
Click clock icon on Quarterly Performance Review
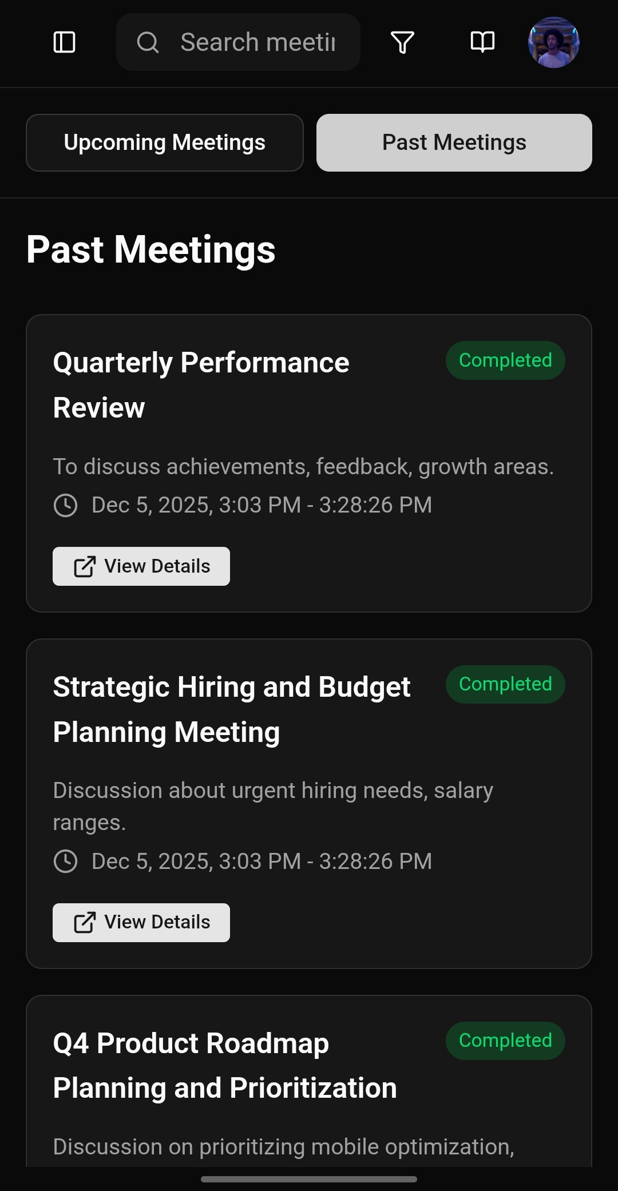[66, 505]
